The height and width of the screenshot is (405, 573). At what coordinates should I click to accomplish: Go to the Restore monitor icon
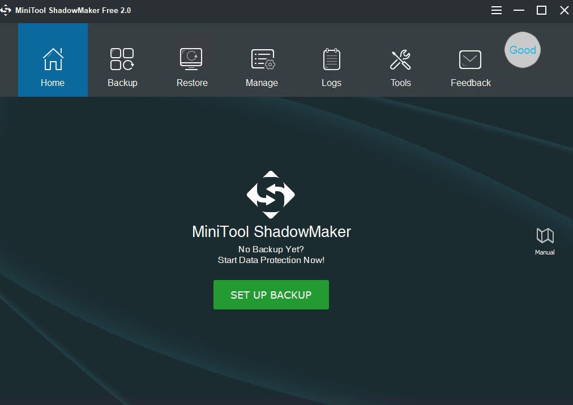click(192, 59)
